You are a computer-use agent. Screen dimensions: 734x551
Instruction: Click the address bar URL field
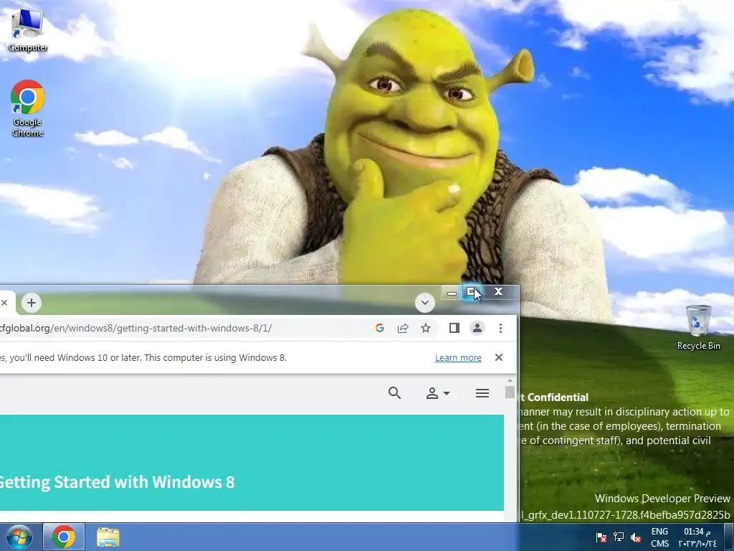click(183, 328)
